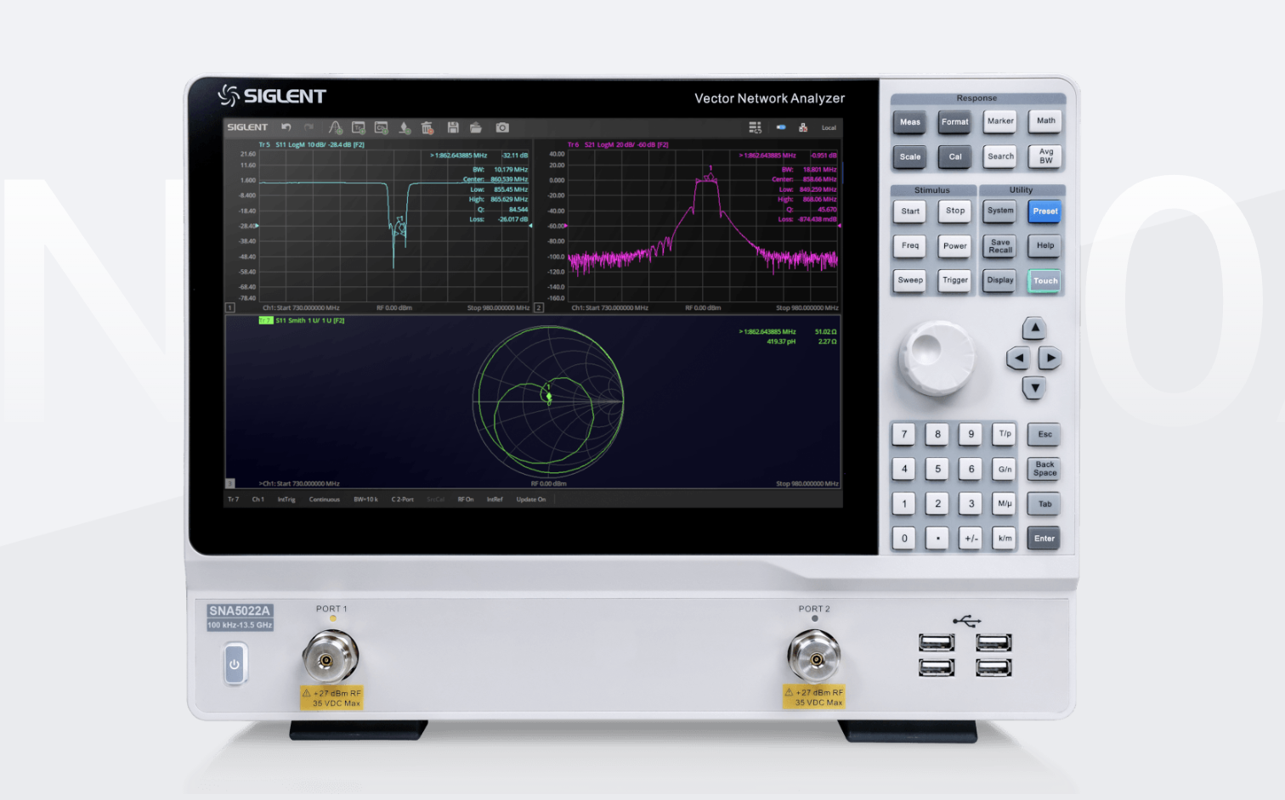This screenshot has width=1285, height=800.
Task: Tap the down arrow navigation key
Action: click(1034, 388)
